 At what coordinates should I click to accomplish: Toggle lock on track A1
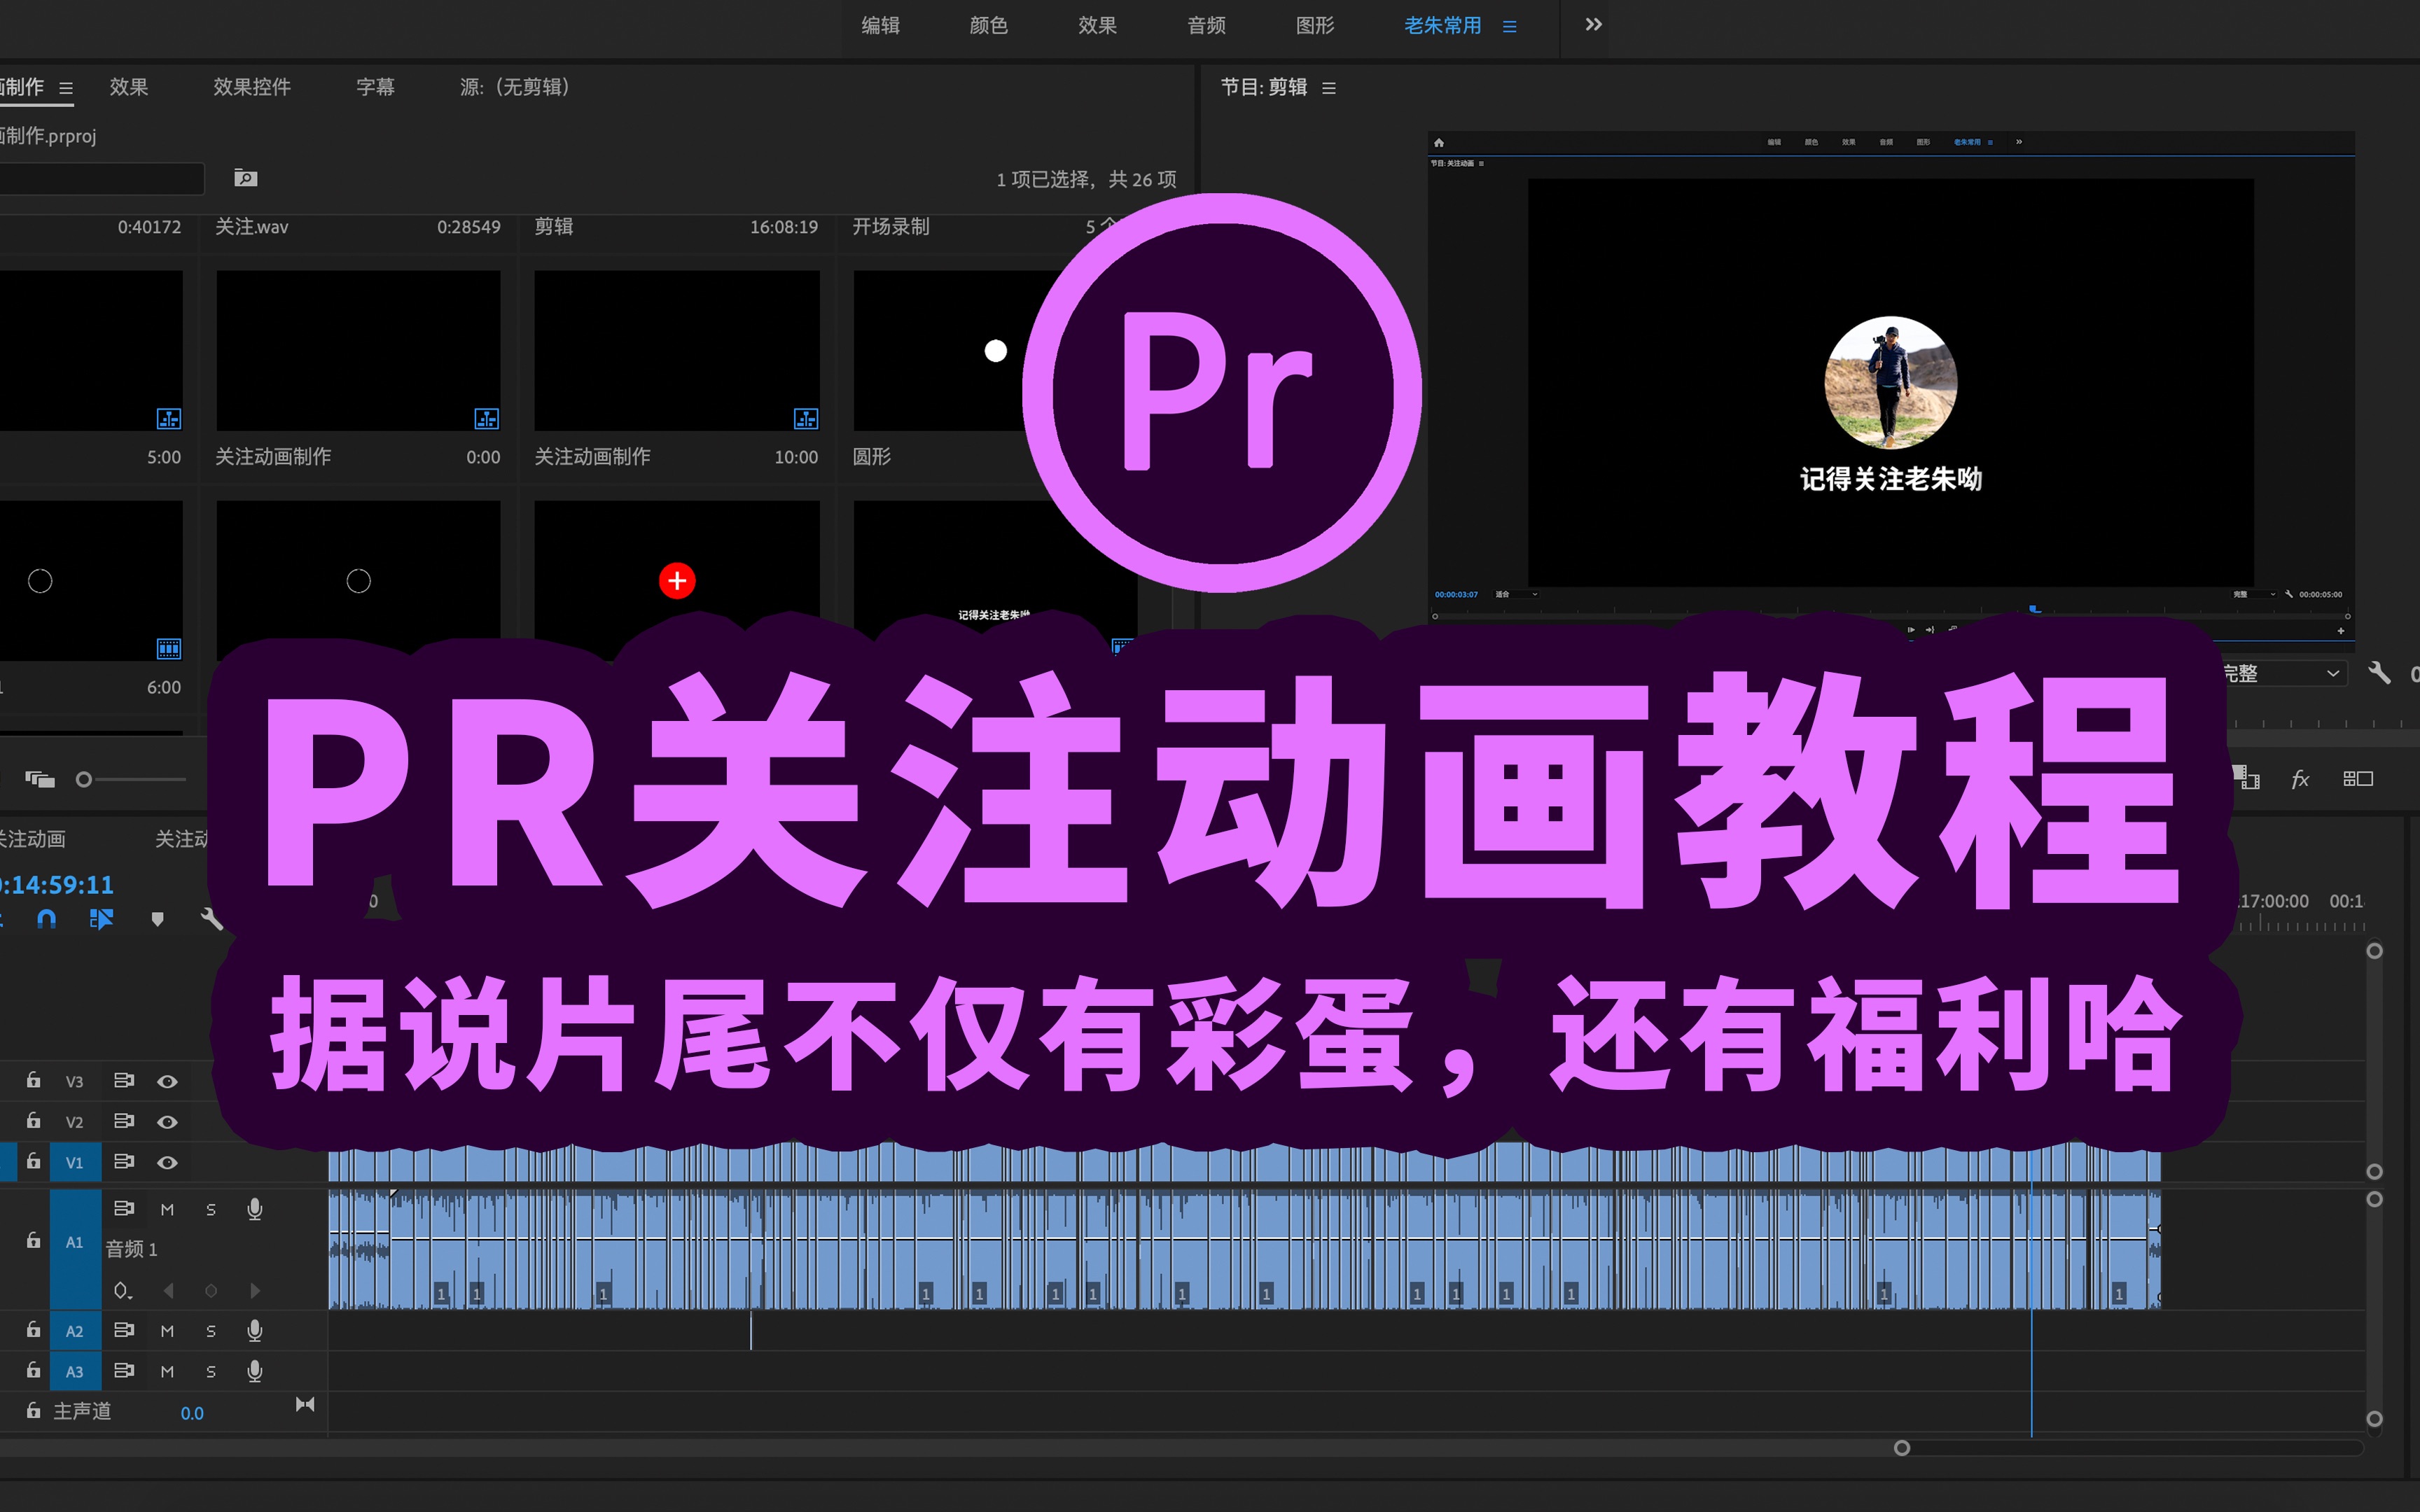(x=33, y=1240)
